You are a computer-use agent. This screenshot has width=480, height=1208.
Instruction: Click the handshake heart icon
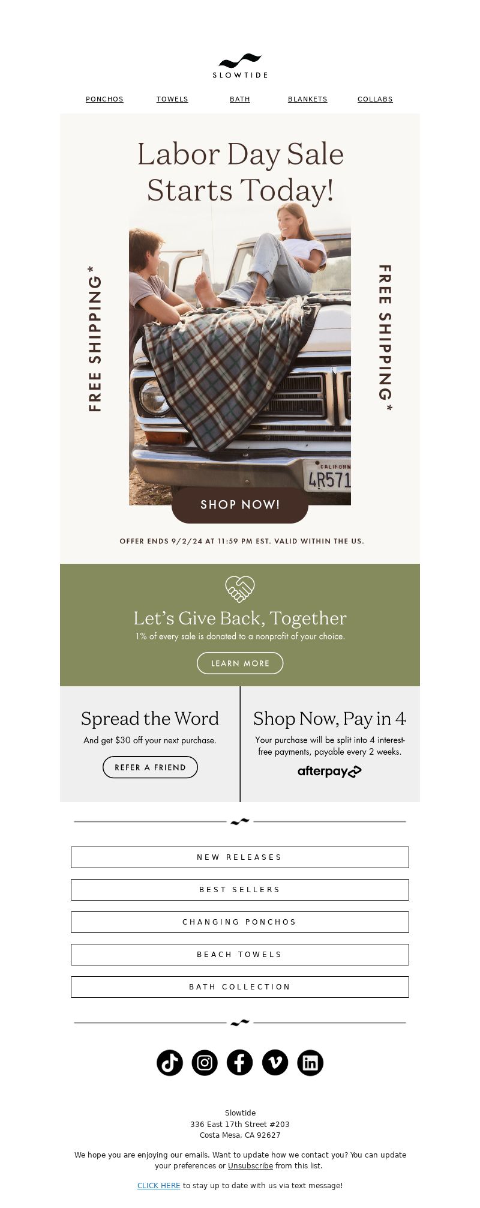[240, 589]
